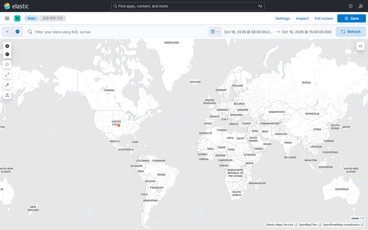This screenshot has height=230, width=368.
Task: Focus the KQL filter input field
Action: point(116,32)
